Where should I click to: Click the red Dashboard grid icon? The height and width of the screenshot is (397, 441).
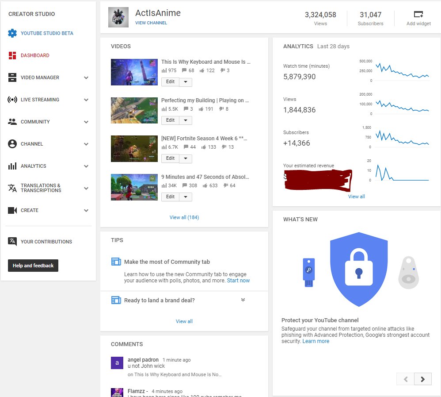(x=12, y=55)
